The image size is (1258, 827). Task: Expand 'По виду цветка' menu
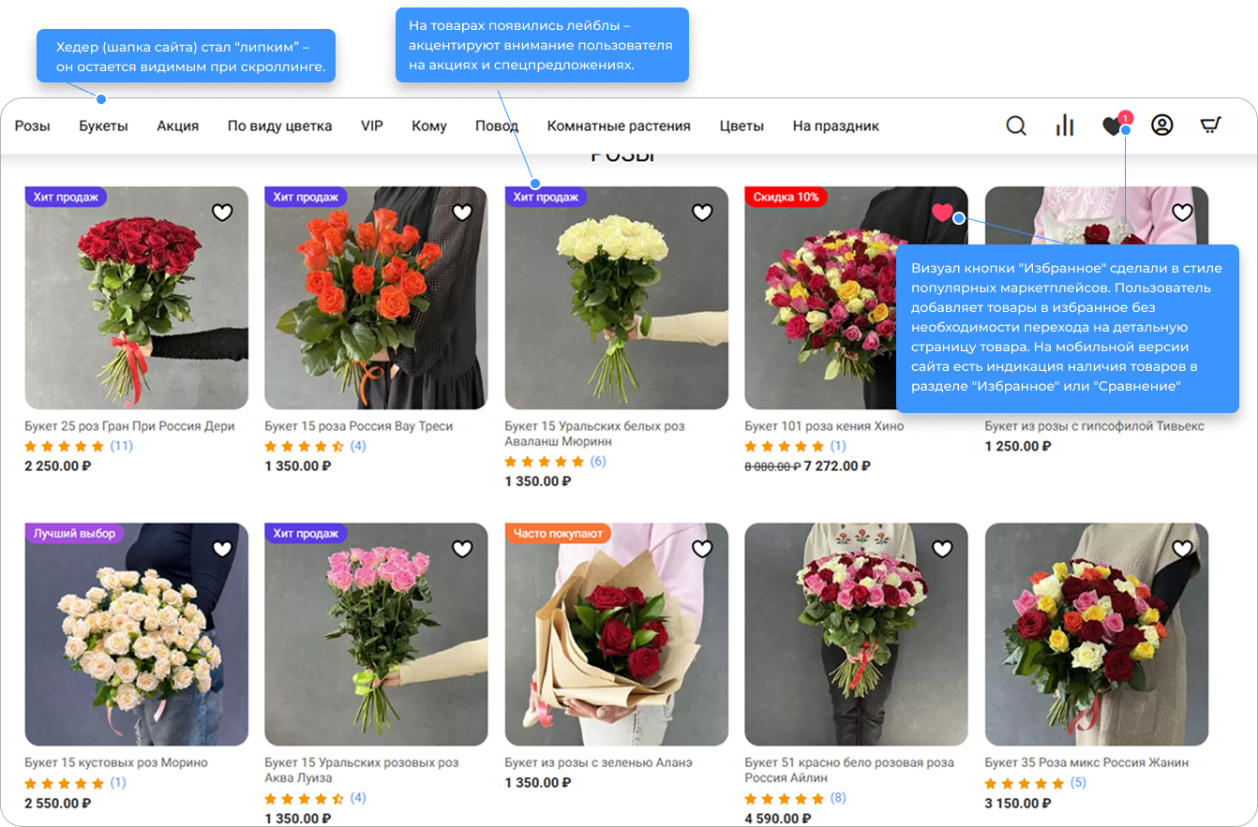279,126
